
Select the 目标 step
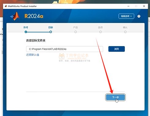(x=51, y=27)
